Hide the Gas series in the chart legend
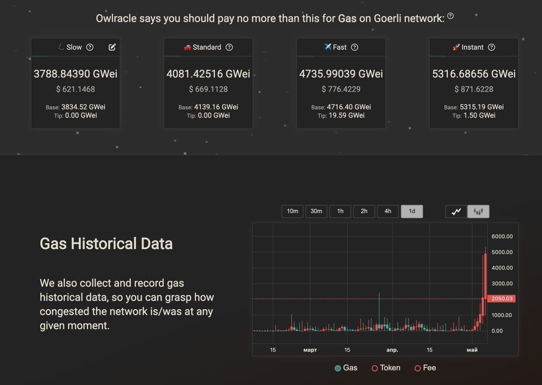Image resolution: width=542 pixels, height=385 pixels. pyautogui.click(x=346, y=368)
